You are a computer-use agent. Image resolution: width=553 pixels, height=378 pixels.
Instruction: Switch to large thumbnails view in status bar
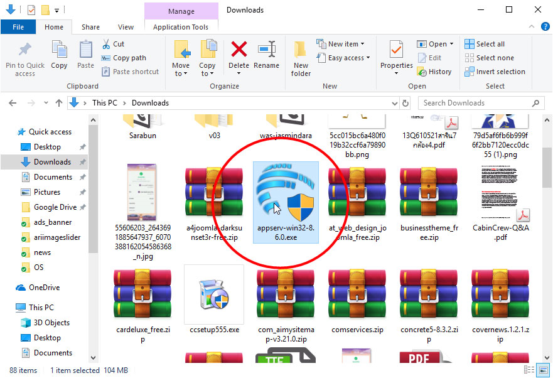(x=542, y=370)
